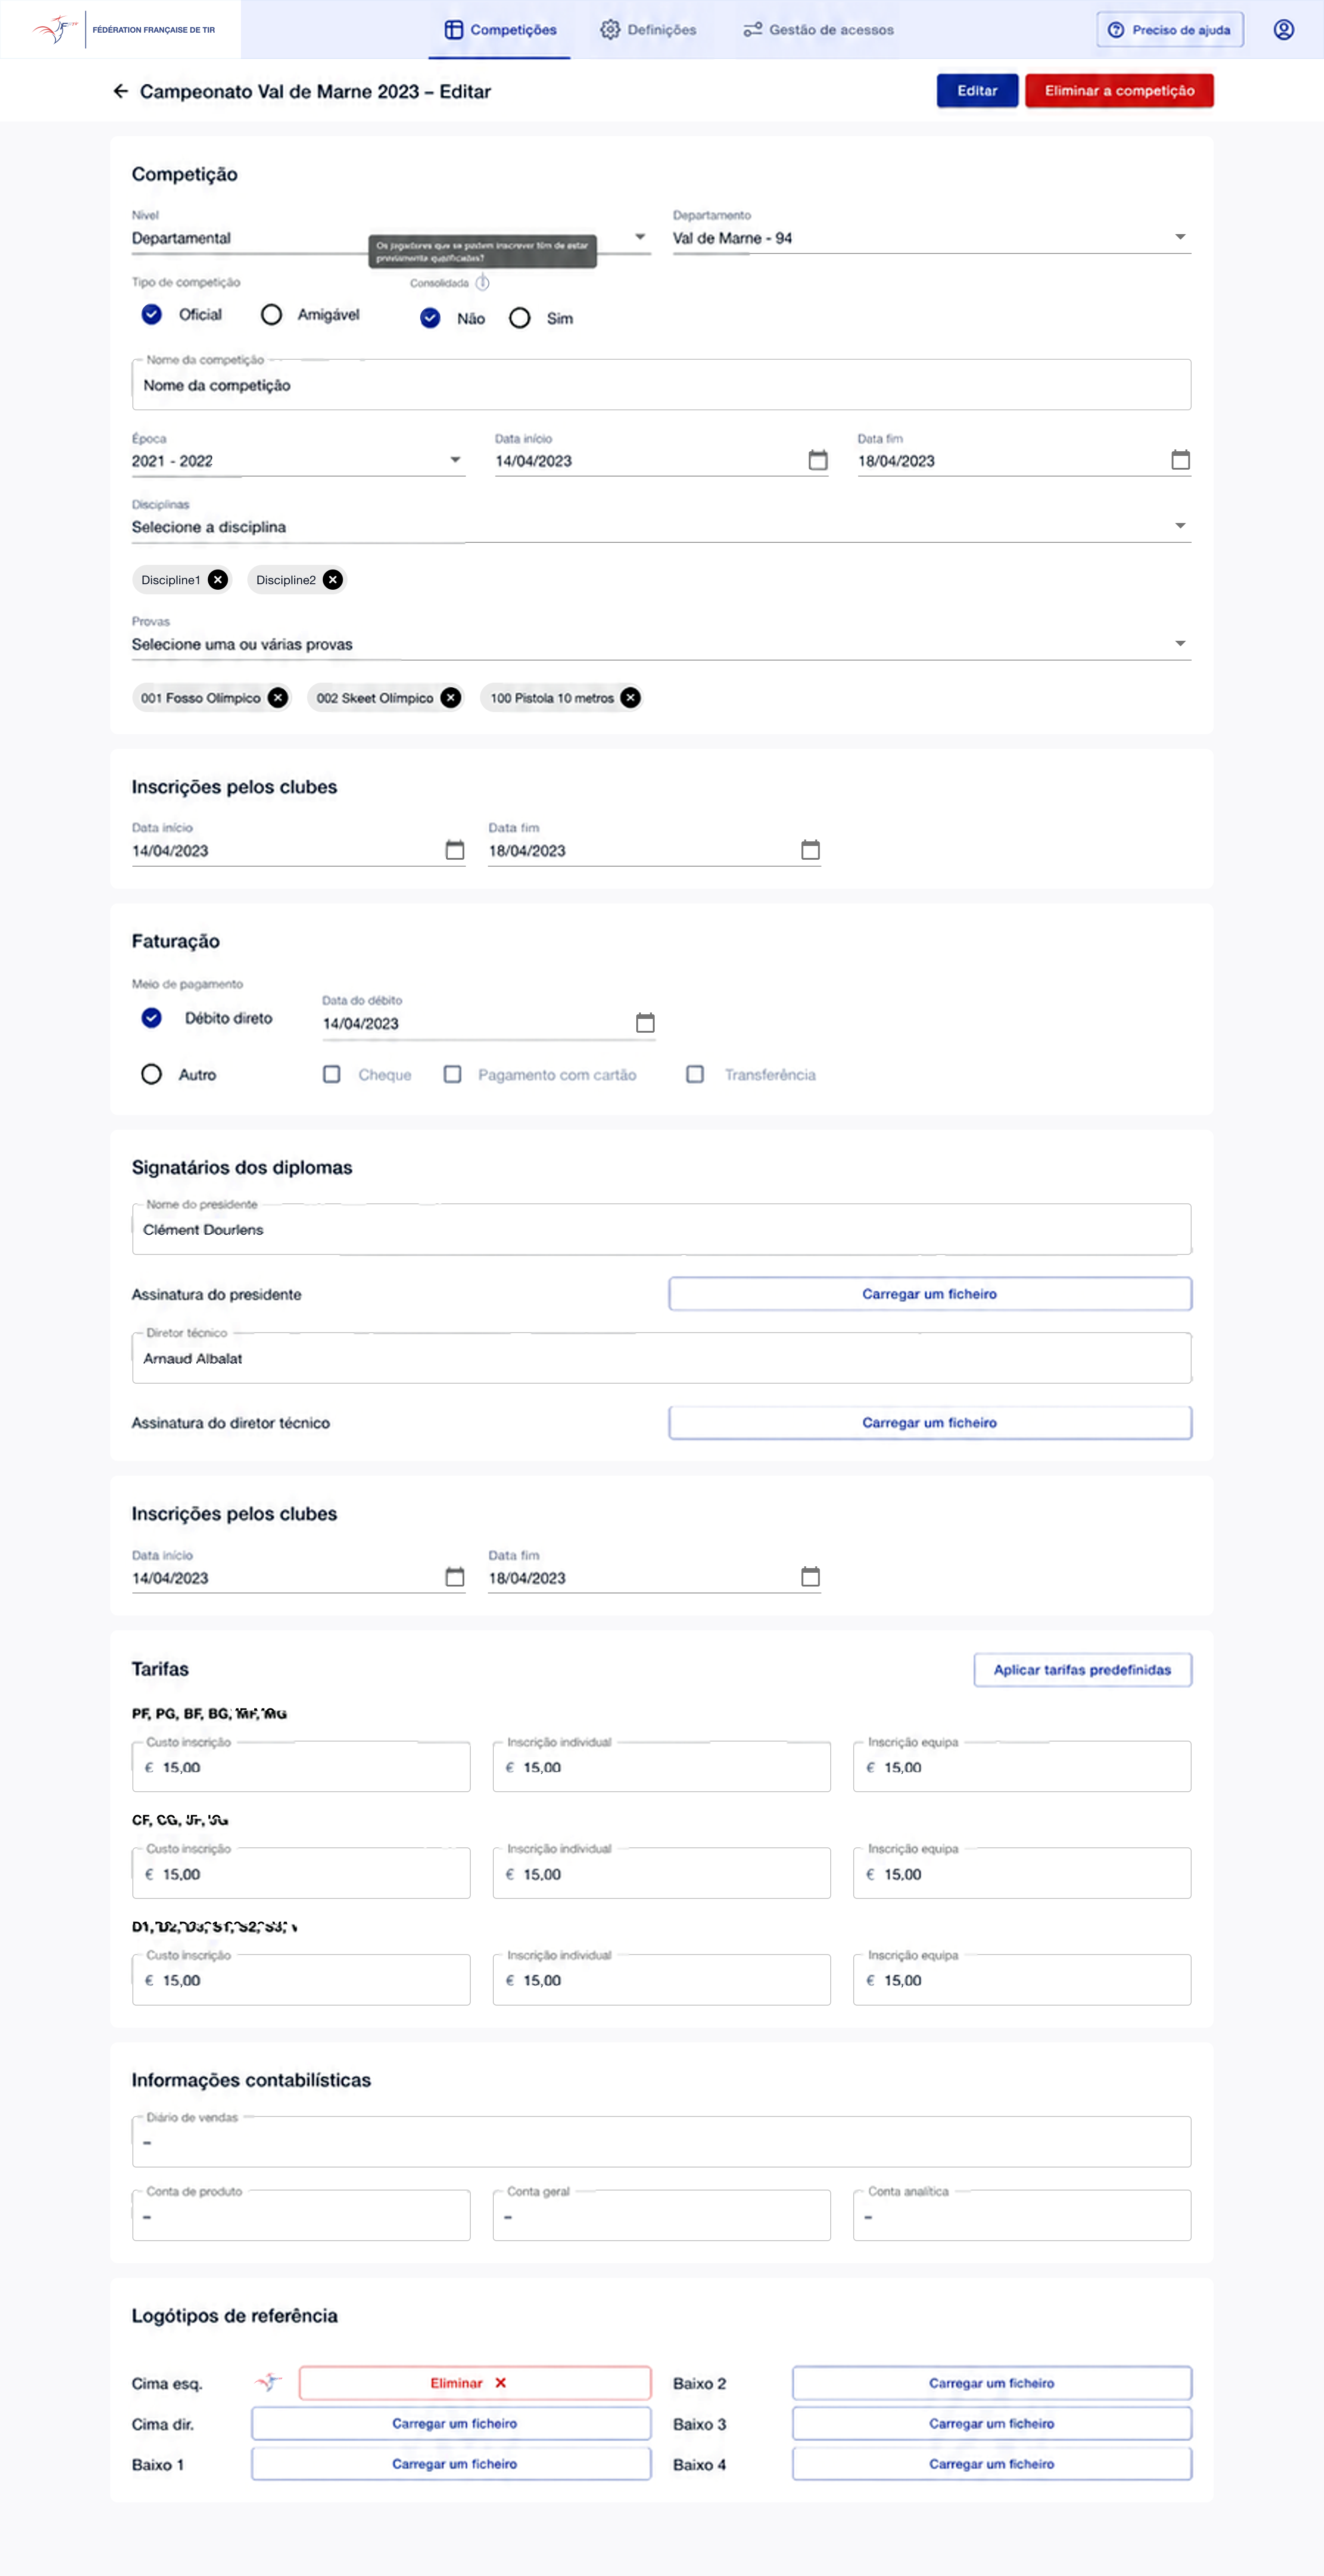Open competition Data fim calendar icon
This screenshot has height=2576, width=1324.
point(1180,460)
